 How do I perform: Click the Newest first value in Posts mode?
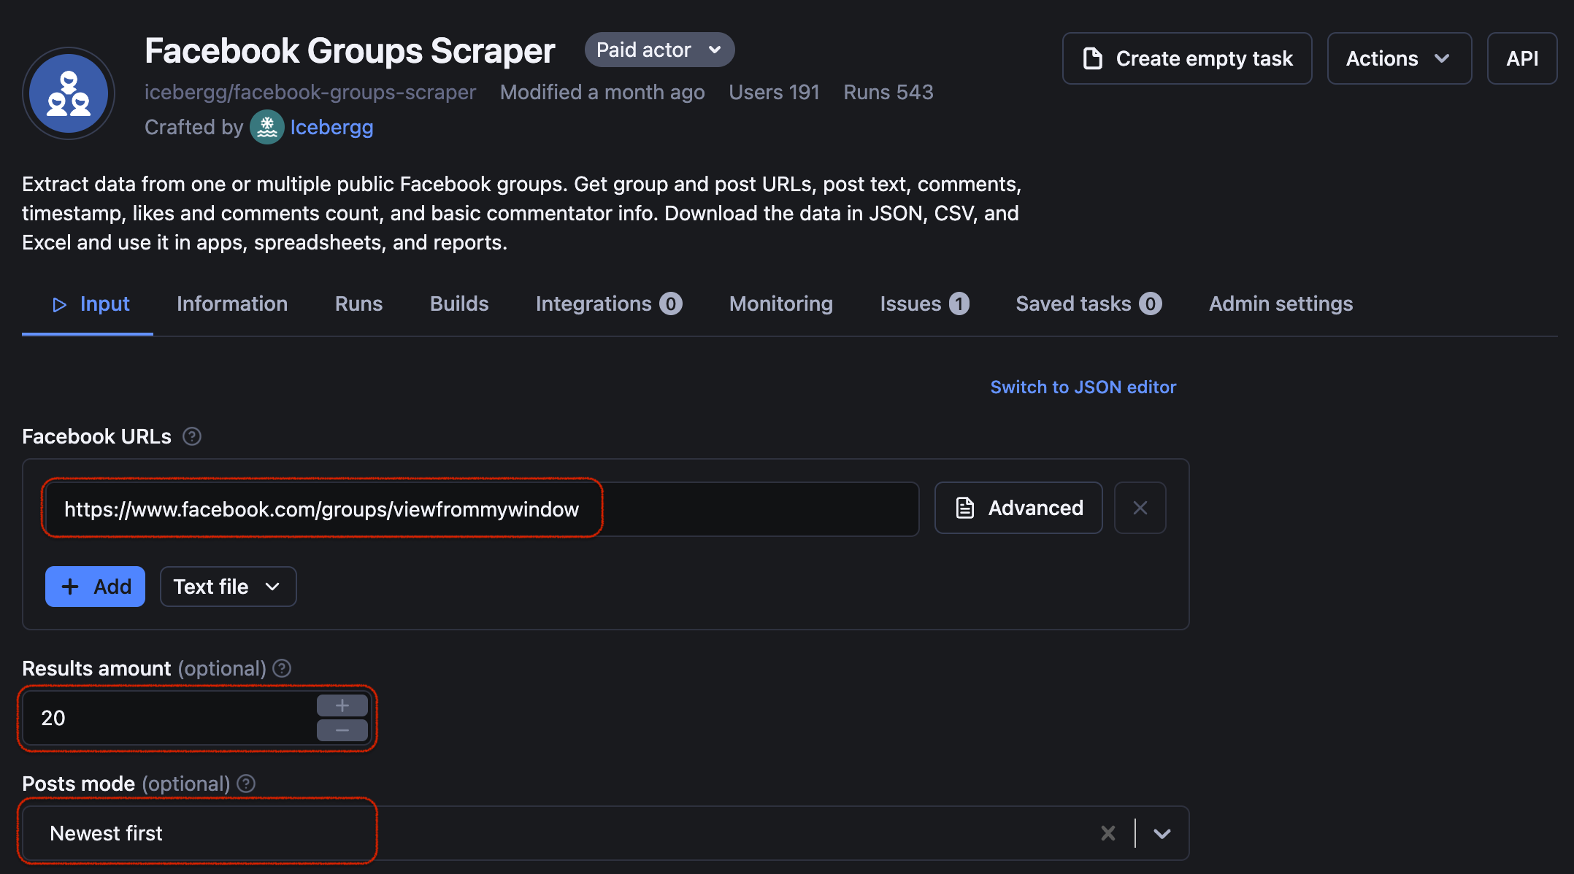106,833
